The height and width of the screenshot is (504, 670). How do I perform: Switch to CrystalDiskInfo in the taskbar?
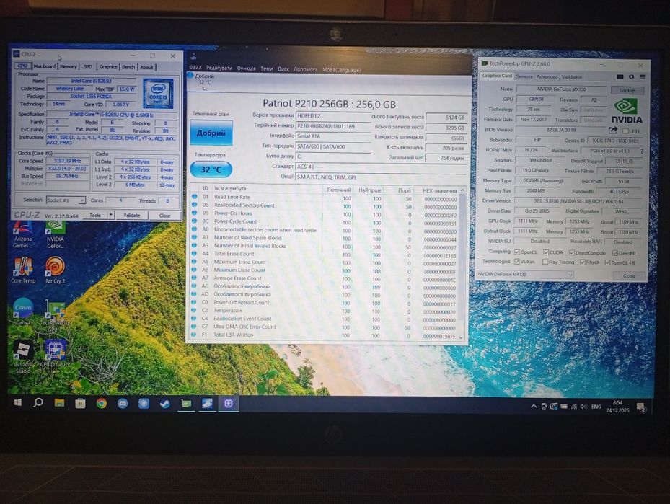click(x=207, y=403)
